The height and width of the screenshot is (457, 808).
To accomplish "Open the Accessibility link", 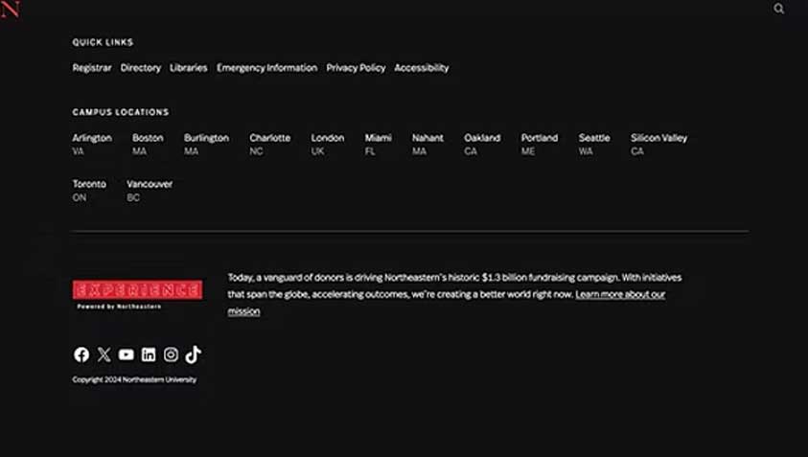I will coord(422,68).
